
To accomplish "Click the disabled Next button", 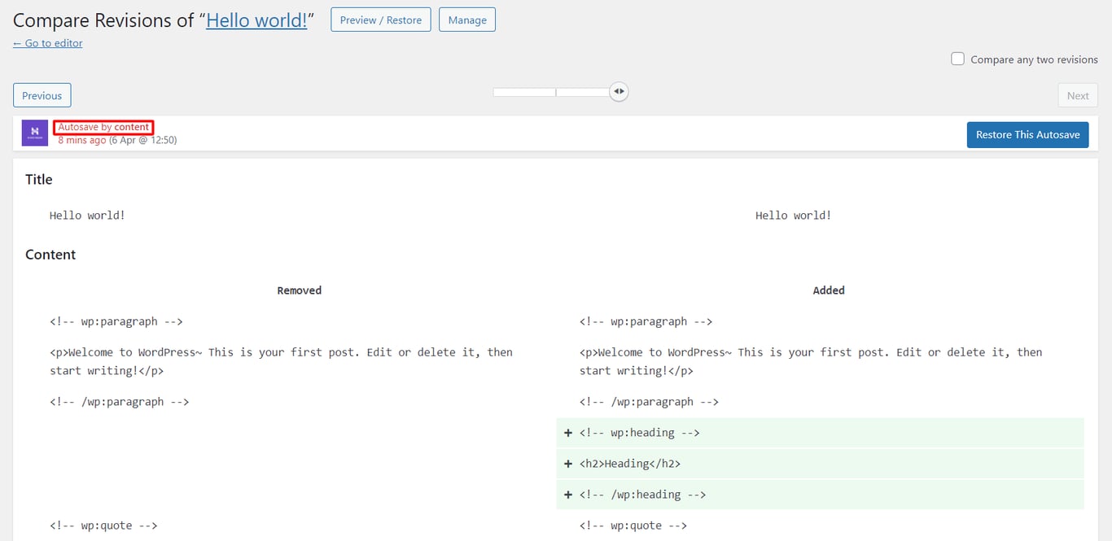I will (x=1077, y=95).
